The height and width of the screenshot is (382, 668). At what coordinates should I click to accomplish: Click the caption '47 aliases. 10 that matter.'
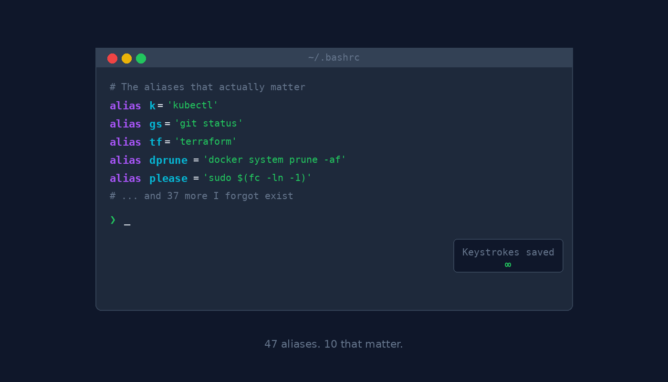coord(334,344)
